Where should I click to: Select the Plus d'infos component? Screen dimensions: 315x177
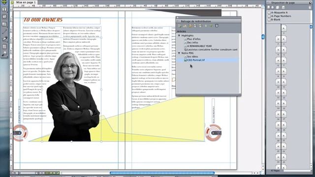point(193,39)
